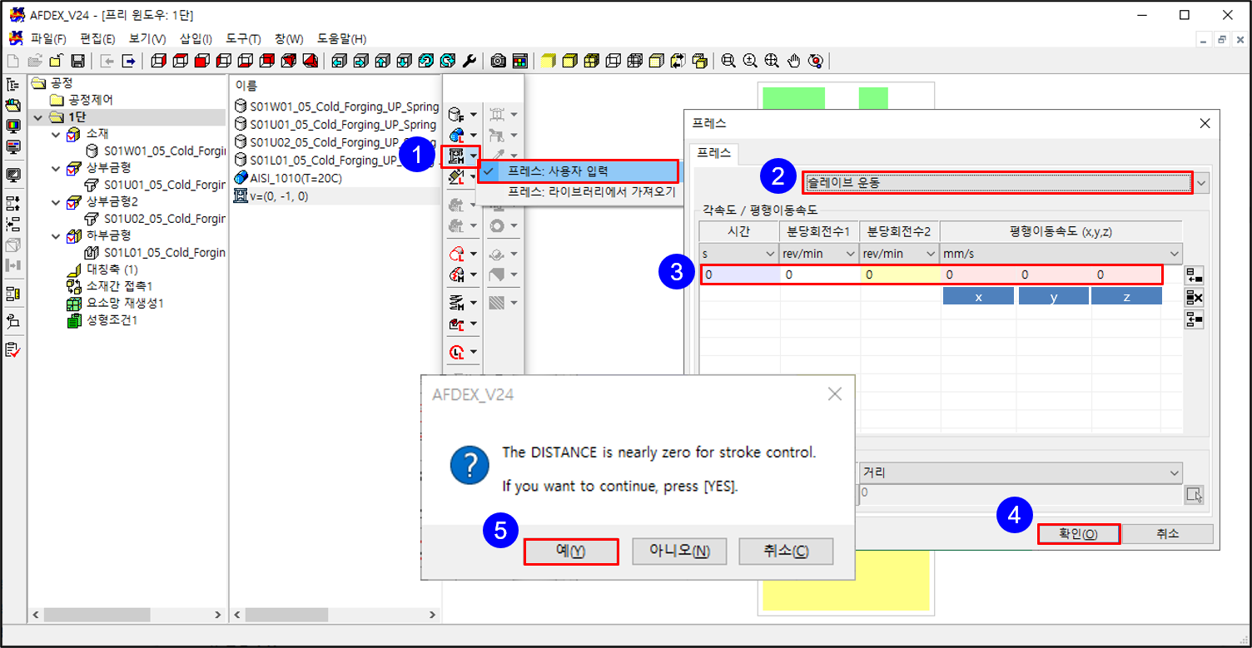Click the press tool icon in vertical toolbar
This screenshot has height=648, width=1252.
point(455,155)
